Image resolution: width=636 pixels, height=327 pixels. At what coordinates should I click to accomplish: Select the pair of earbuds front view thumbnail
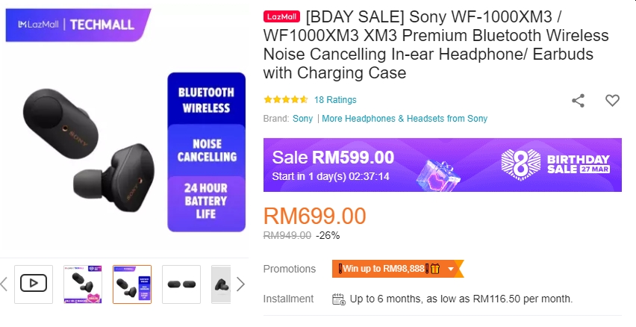(181, 284)
